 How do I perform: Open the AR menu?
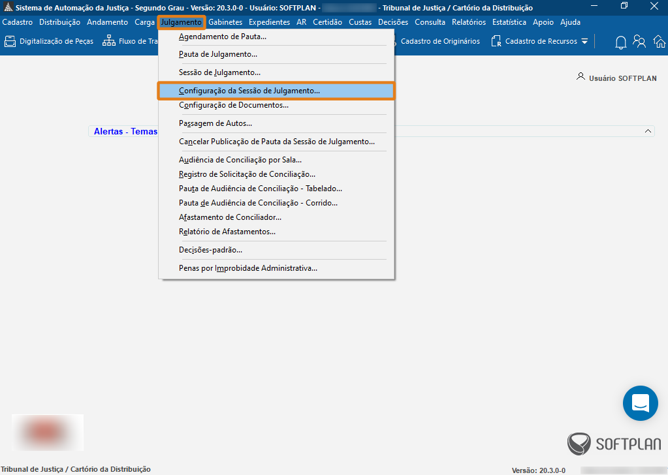302,22
